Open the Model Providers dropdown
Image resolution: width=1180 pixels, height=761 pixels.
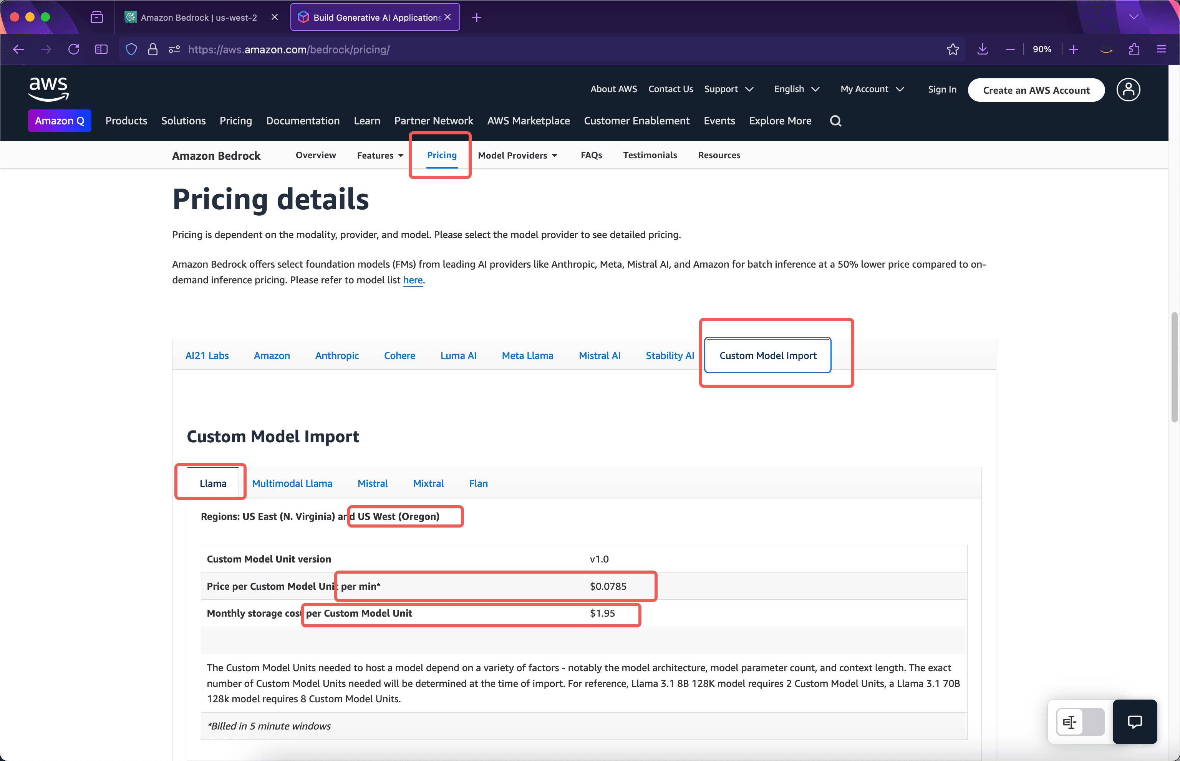tap(517, 155)
